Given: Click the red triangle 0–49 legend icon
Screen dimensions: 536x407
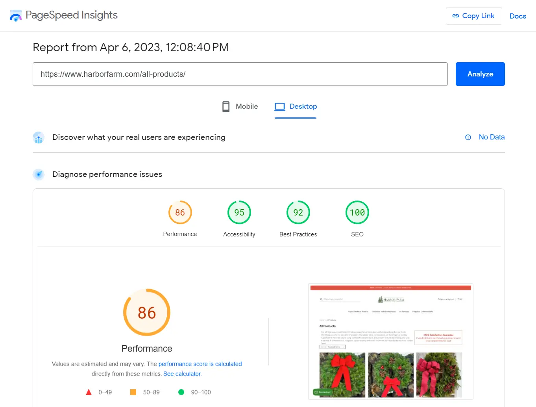Looking at the screenshot, I should tap(89, 392).
